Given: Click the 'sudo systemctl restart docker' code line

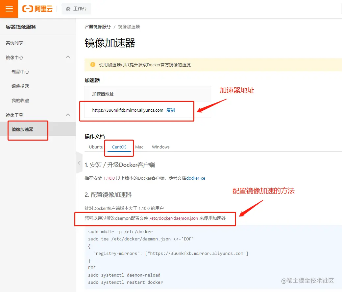Looking at the screenshot, I should click(x=125, y=282).
